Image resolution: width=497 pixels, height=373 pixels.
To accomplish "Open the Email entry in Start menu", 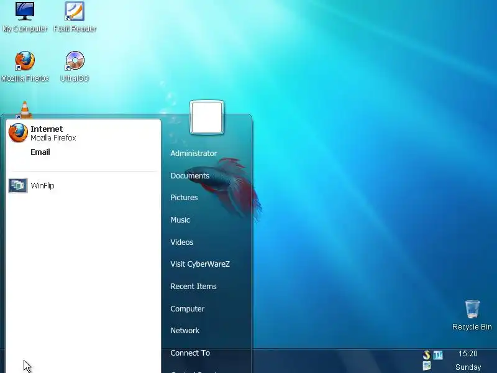I will (40, 152).
